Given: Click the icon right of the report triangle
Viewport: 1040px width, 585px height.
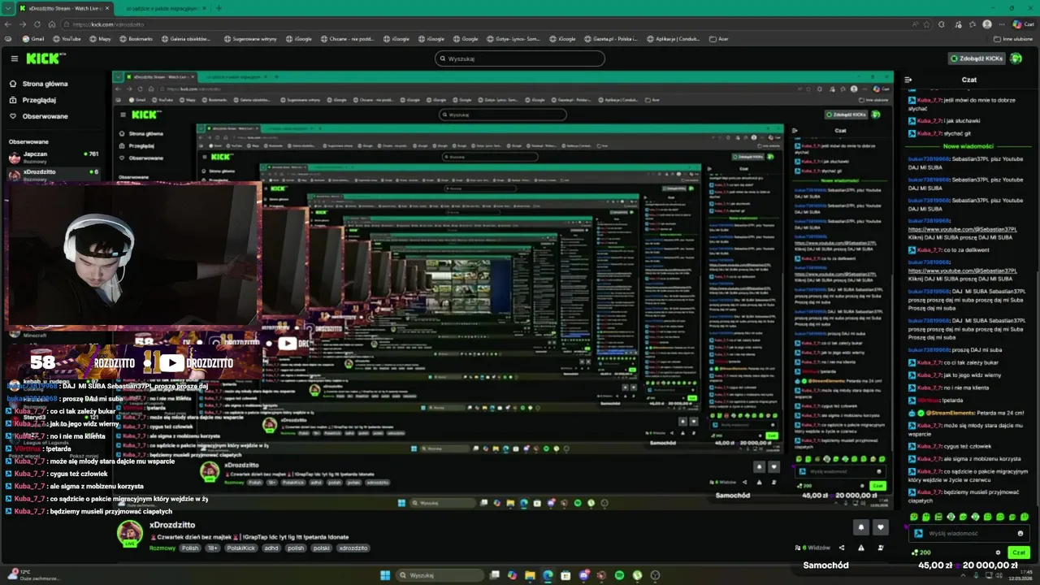Looking at the screenshot, I should coord(881,548).
